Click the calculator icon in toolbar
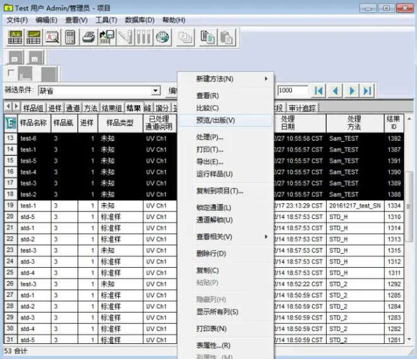417x359 pixels. tap(70, 37)
